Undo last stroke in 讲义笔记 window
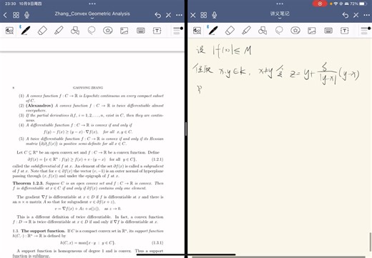The image size is (372, 258). [346, 15]
